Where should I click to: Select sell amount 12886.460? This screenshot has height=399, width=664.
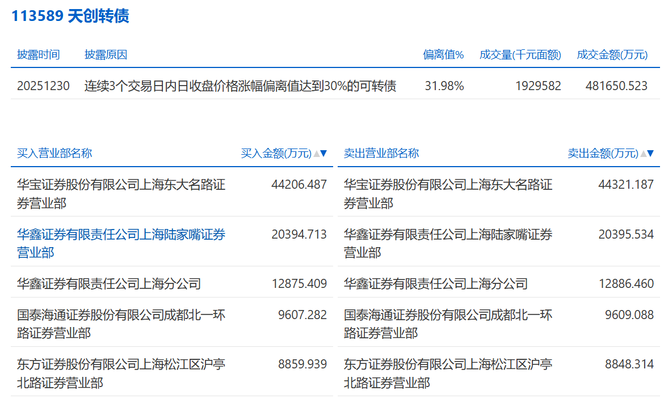click(626, 283)
